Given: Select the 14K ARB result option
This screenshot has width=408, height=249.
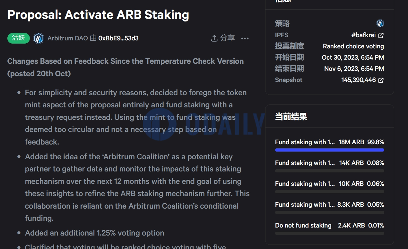Looking at the screenshot, I should (329, 166).
